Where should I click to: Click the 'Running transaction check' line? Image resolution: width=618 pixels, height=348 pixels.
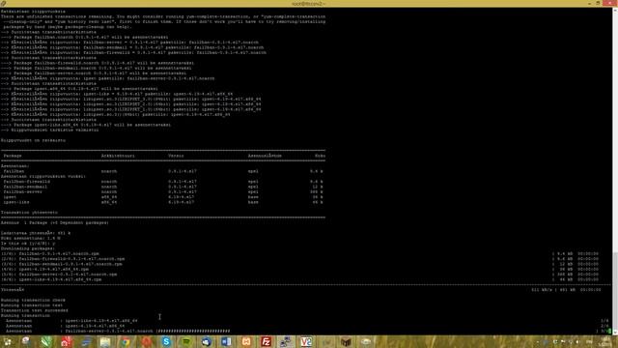pos(33,300)
